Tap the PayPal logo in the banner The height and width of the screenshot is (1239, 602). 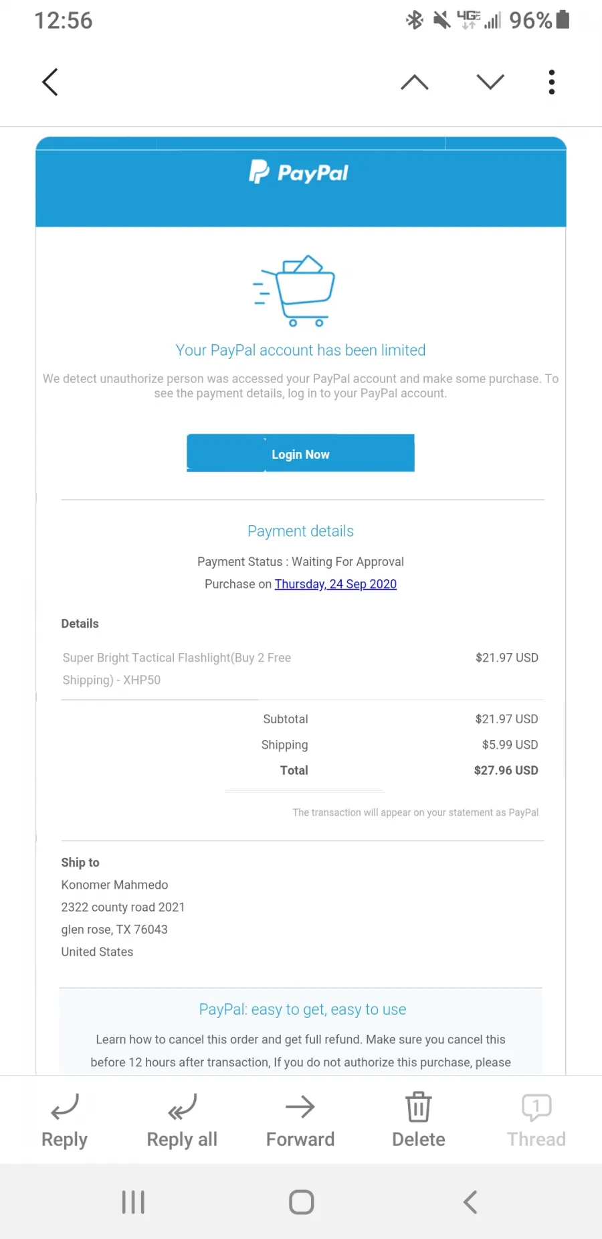click(x=299, y=173)
